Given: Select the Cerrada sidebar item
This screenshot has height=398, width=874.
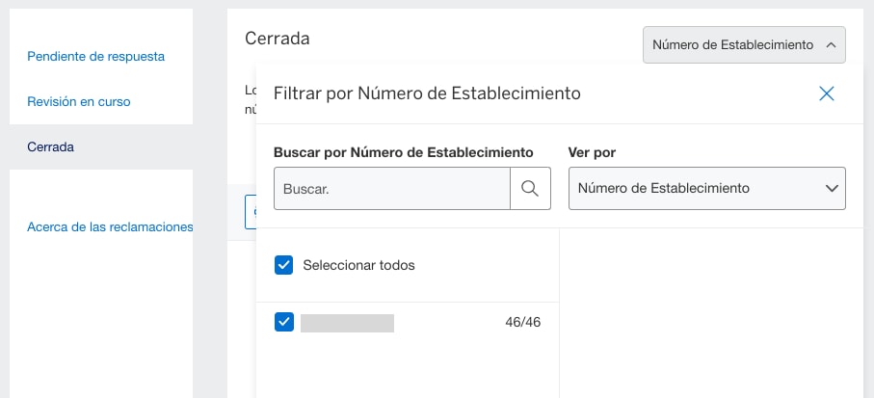Looking at the screenshot, I should click(51, 147).
